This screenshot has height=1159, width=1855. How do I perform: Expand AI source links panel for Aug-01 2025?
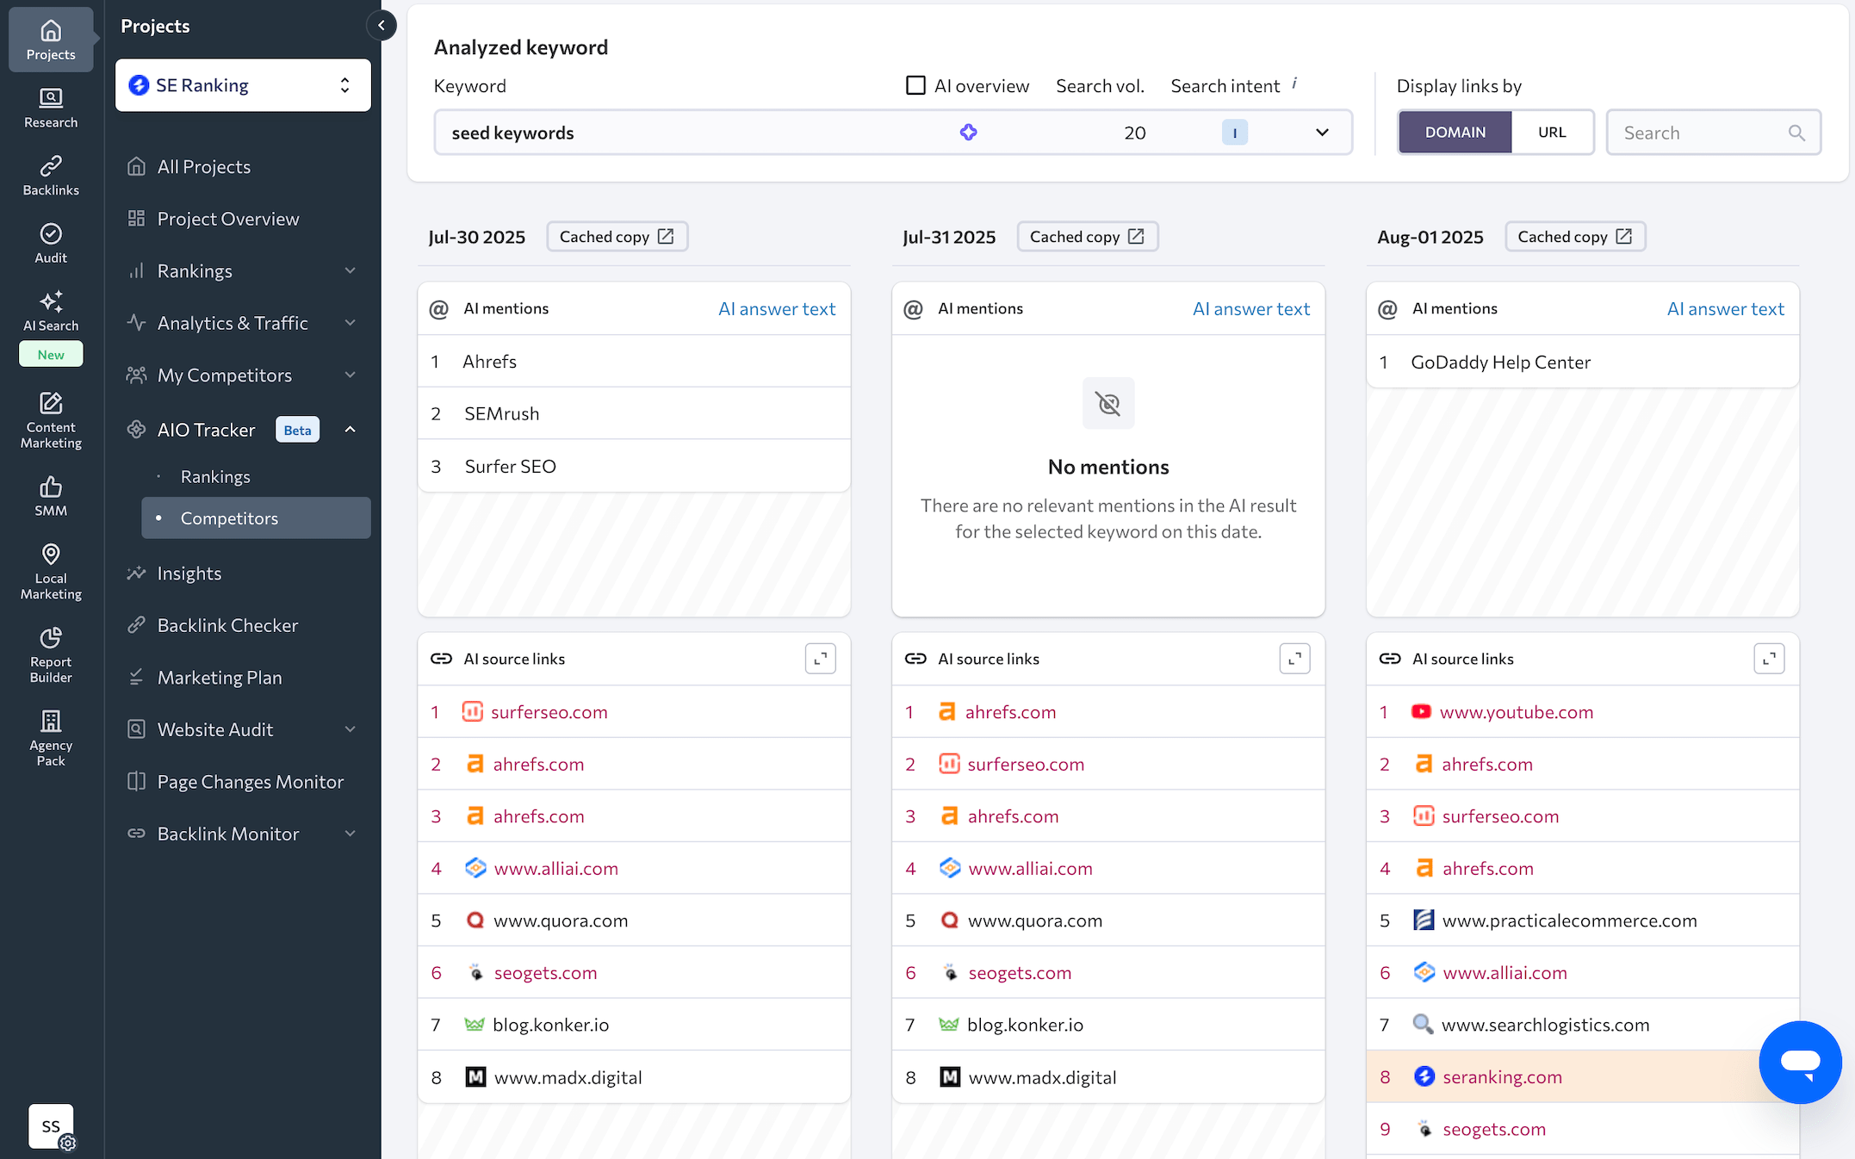coord(1769,659)
